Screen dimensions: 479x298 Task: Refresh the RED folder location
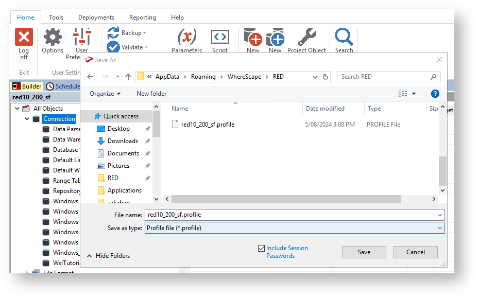[x=326, y=77]
